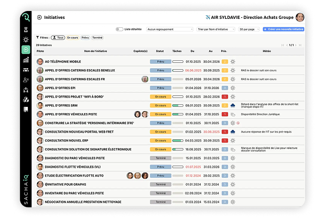Click the user profile avatar at top right
Image resolution: width=325 pixels, height=218 pixels.
300,17
